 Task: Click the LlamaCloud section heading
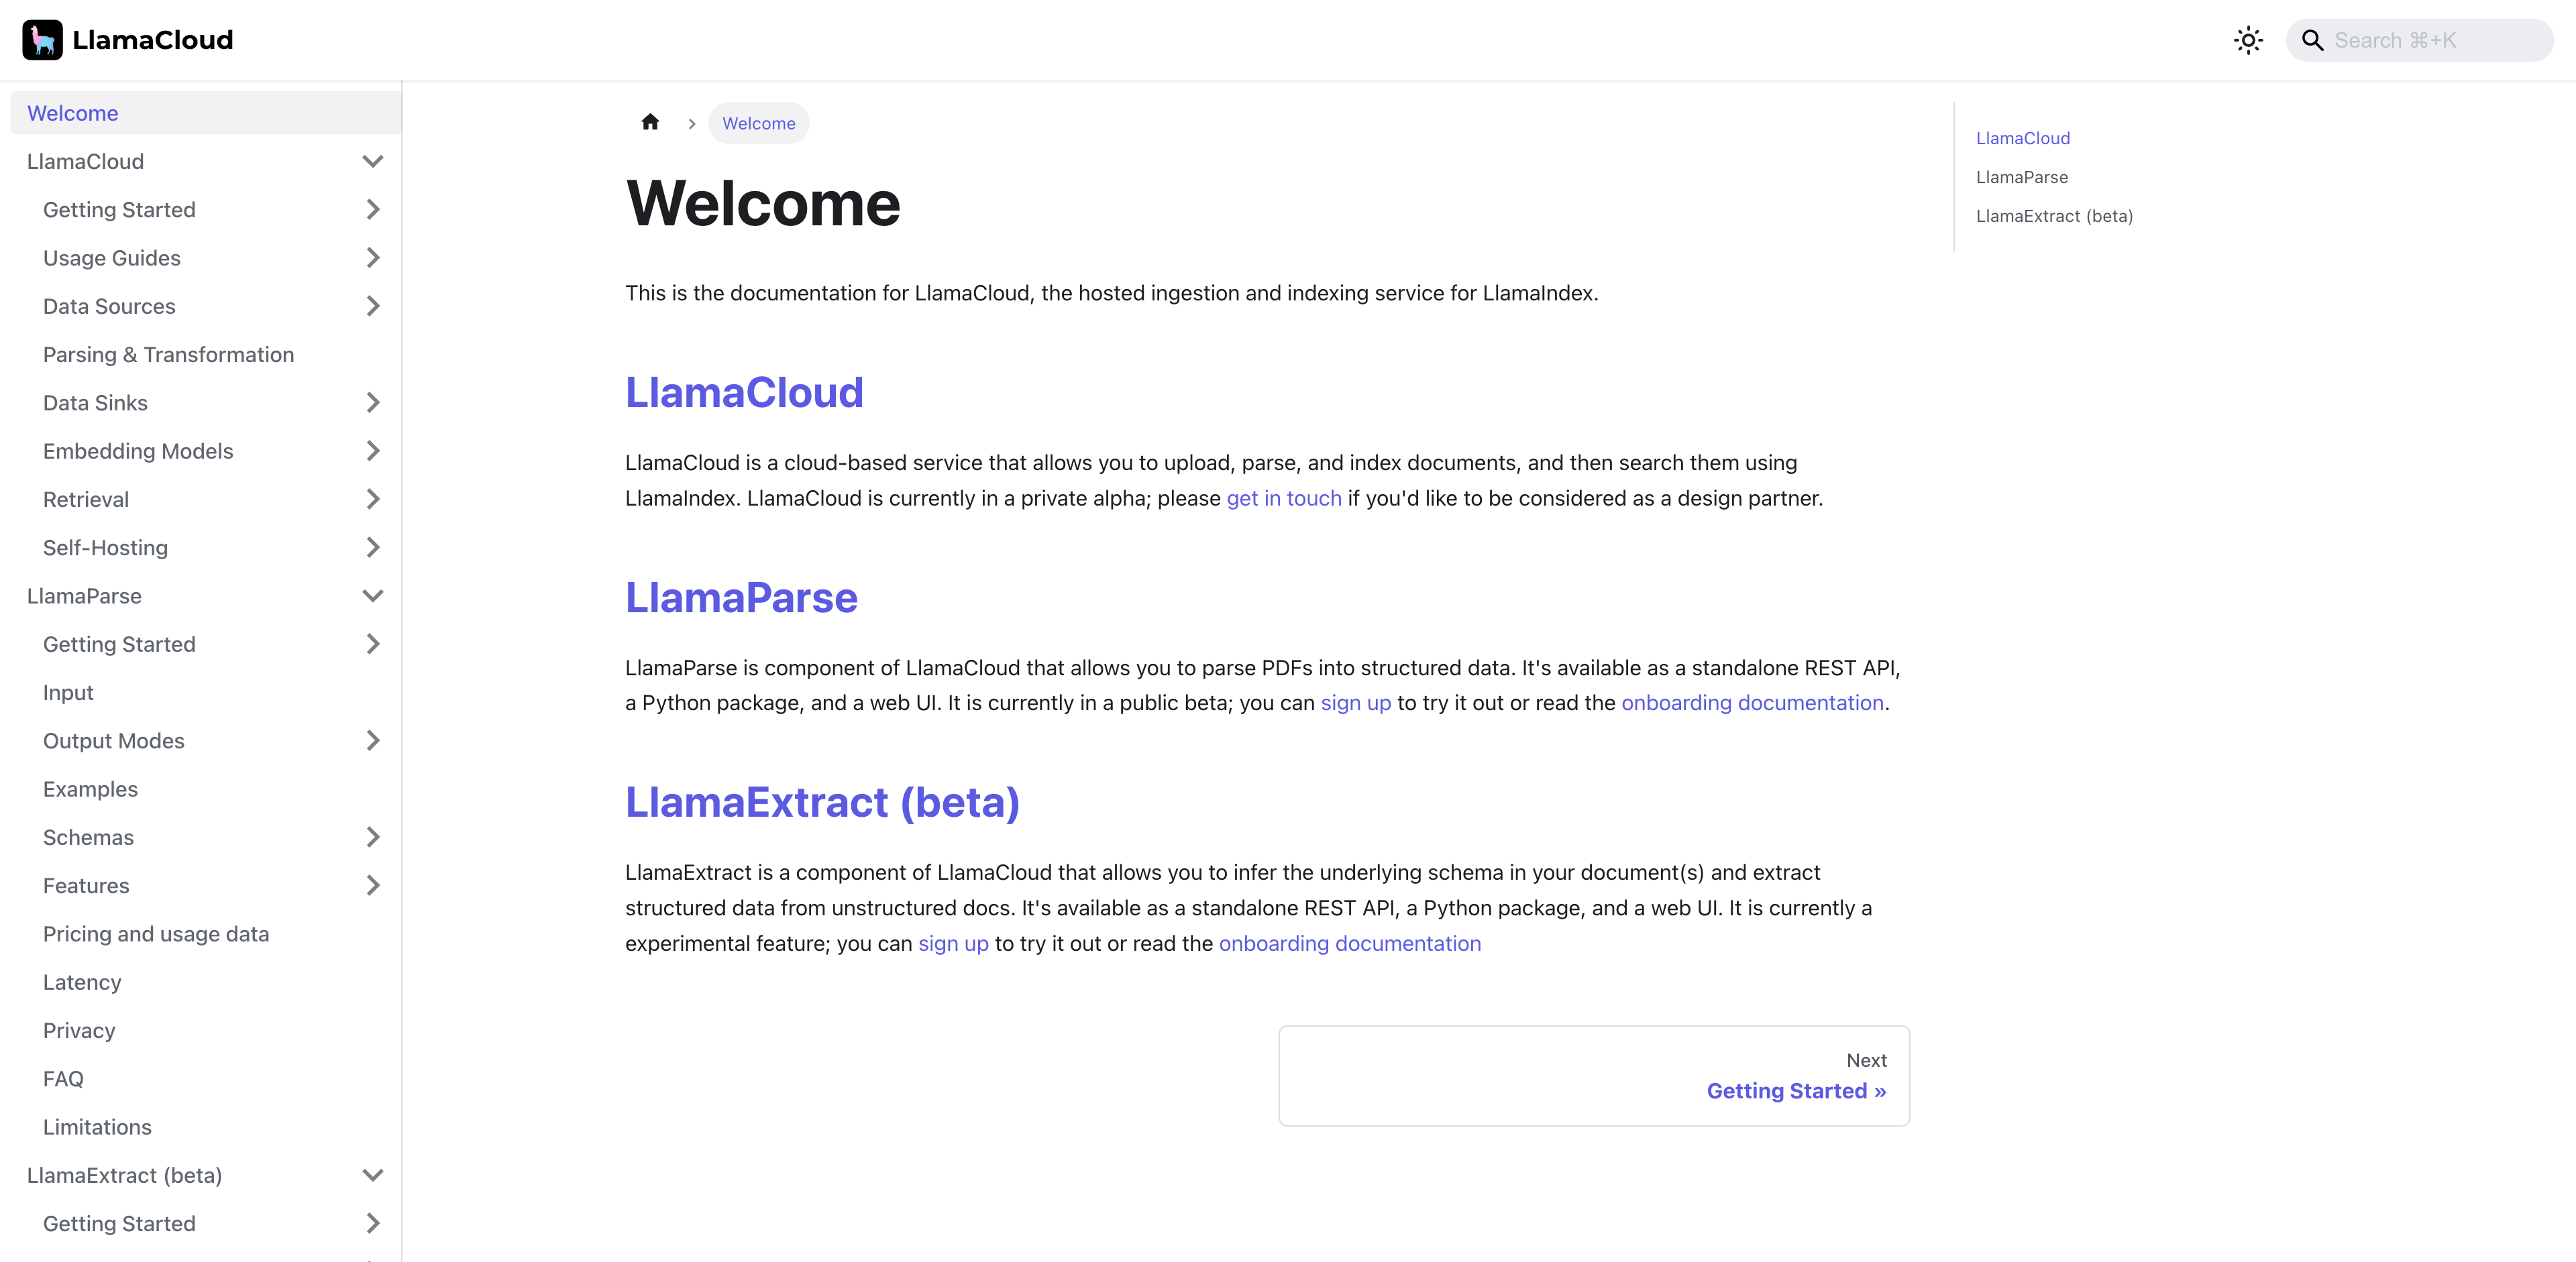pos(744,393)
